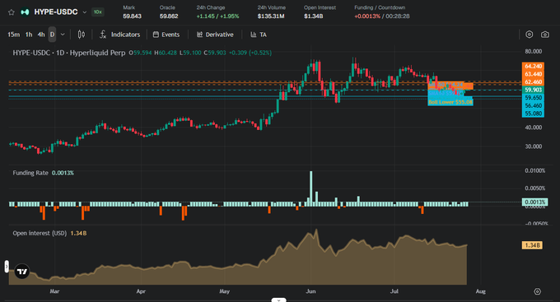The image size is (560, 302).
Task: Click the 30.000 price axis label
Action: point(533,146)
